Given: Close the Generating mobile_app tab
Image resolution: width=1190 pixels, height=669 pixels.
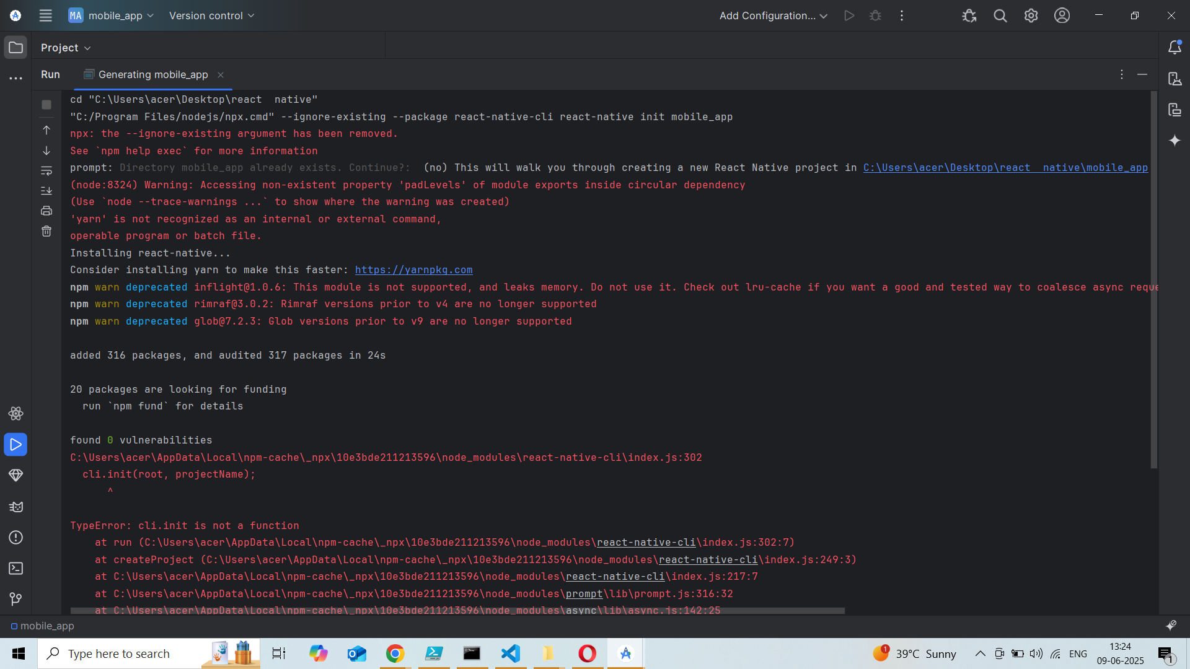Looking at the screenshot, I should (x=221, y=75).
